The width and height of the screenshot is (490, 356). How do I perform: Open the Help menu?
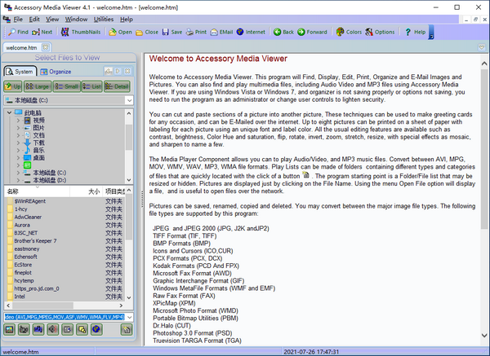127,20
